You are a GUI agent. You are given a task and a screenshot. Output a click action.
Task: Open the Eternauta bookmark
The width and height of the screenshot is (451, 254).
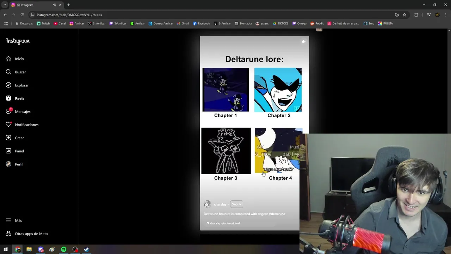[243, 24]
